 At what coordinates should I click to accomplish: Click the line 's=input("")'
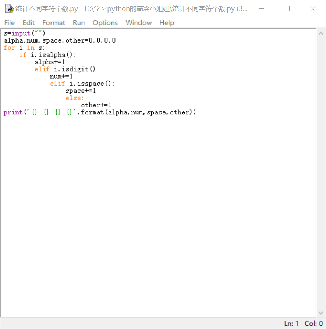[24, 33]
